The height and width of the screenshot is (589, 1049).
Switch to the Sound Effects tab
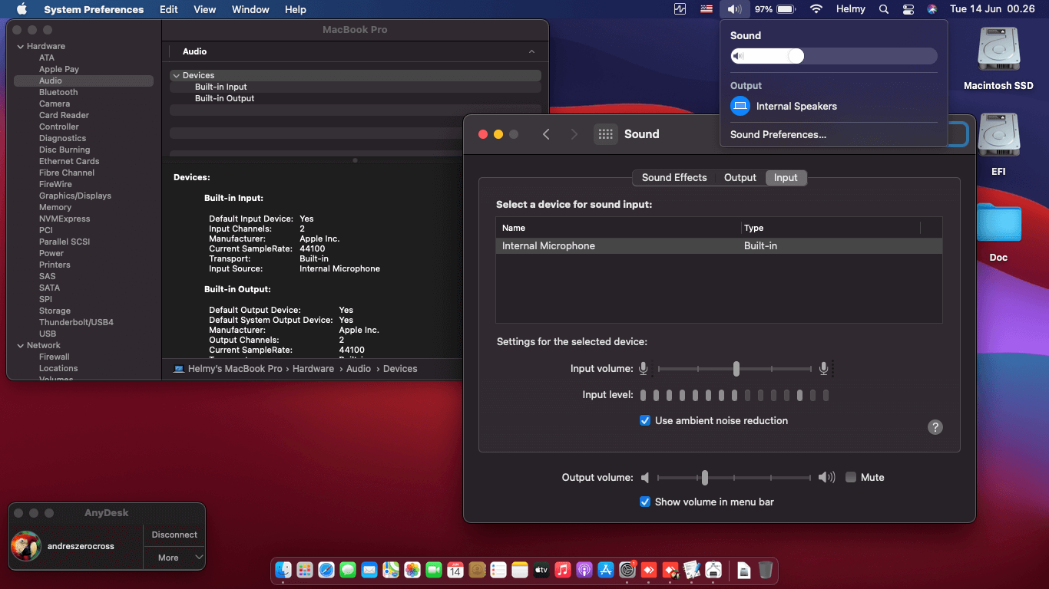tap(673, 177)
